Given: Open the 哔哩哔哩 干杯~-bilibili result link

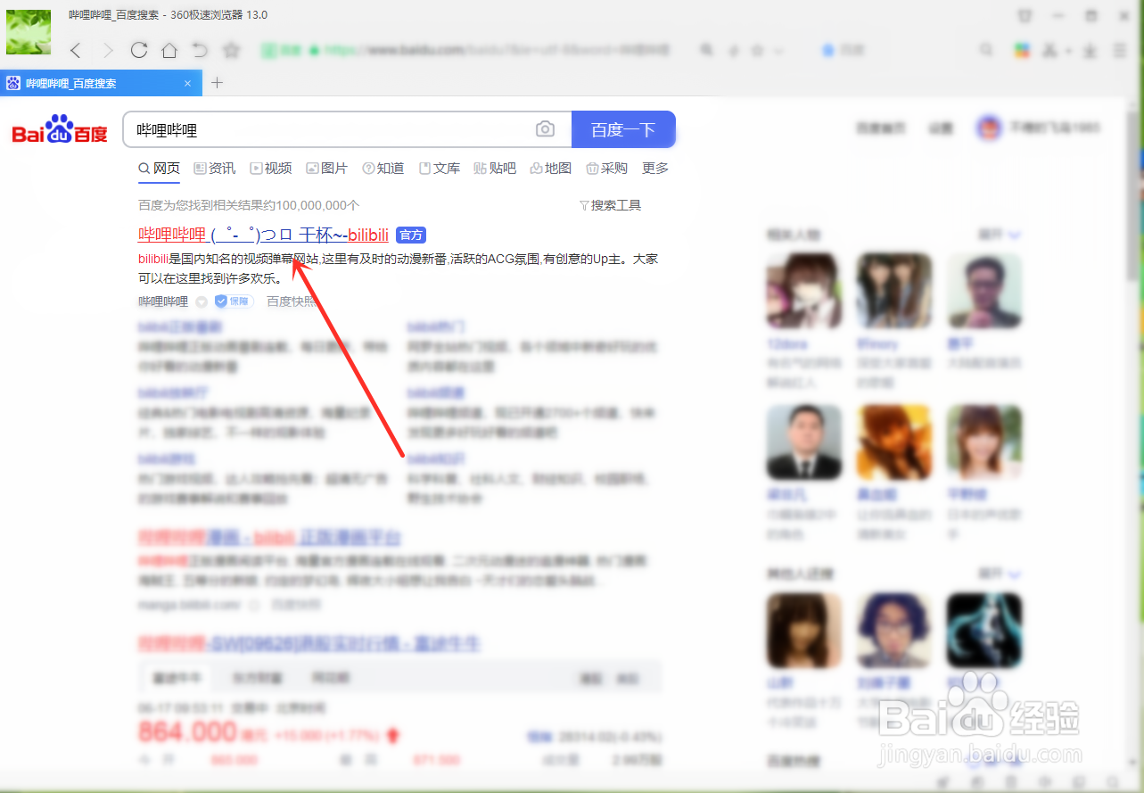Looking at the screenshot, I should pos(263,235).
